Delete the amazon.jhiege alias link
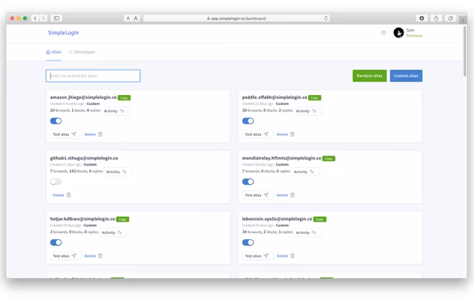This screenshot has height=302, width=474. [90, 134]
